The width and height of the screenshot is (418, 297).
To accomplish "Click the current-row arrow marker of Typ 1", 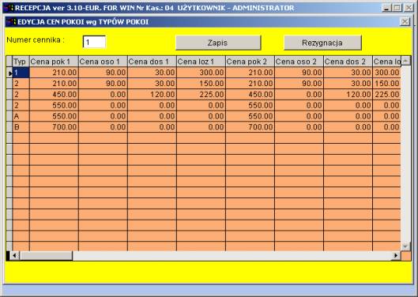I will [9, 73].
